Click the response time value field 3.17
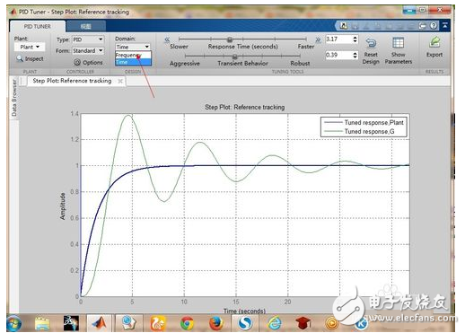This screenshot has width=465, height=333. 338,39
